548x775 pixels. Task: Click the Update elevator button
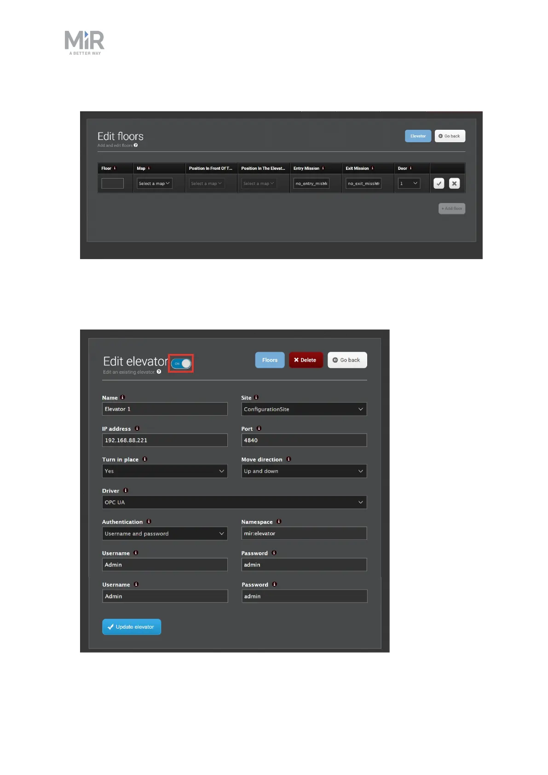pyautogui.click(x=132, y=627)
